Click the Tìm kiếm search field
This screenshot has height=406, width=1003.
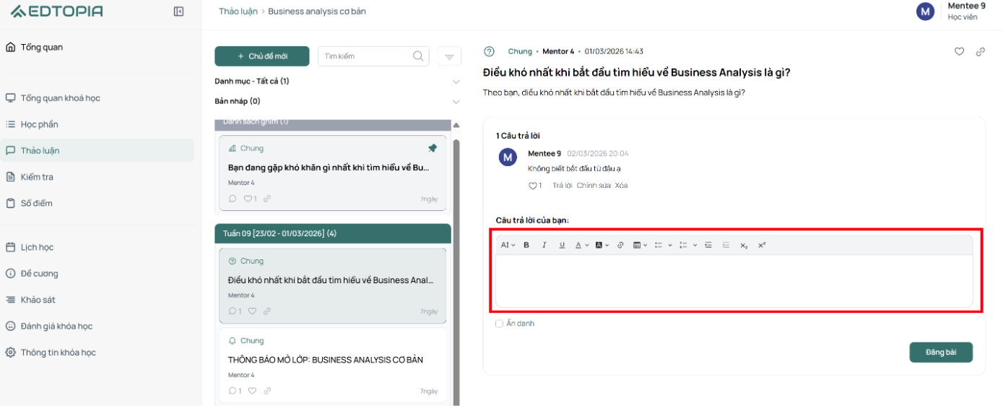373,56
